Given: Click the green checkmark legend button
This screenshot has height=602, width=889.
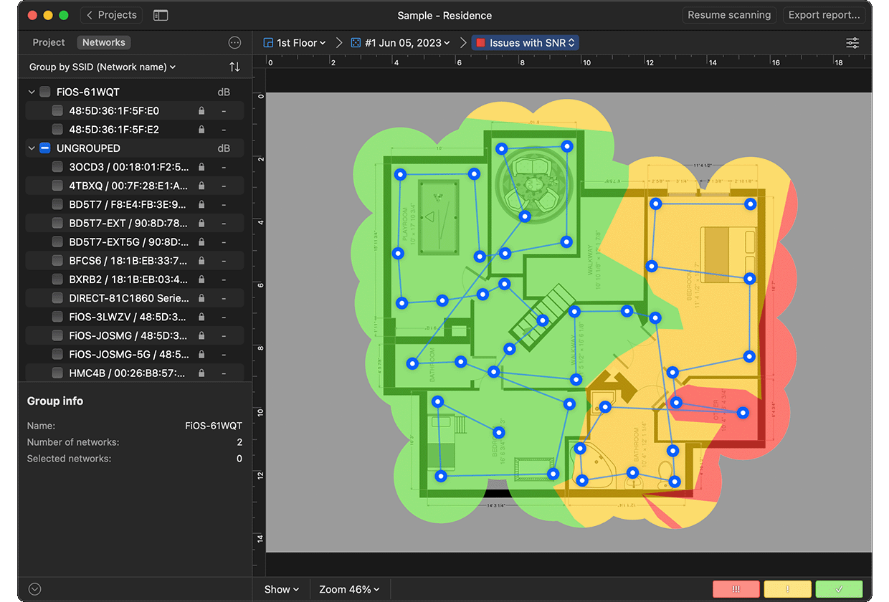Looking at the screenshot, I should (x=839, y=589).
